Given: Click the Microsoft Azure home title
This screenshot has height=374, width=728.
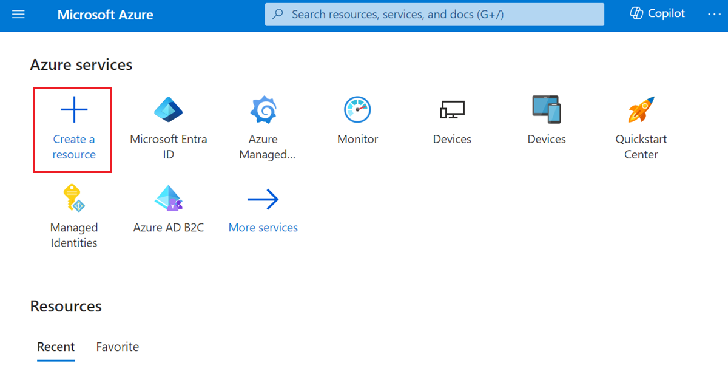Looking at the screenshot, I should (x=106, y=15).
